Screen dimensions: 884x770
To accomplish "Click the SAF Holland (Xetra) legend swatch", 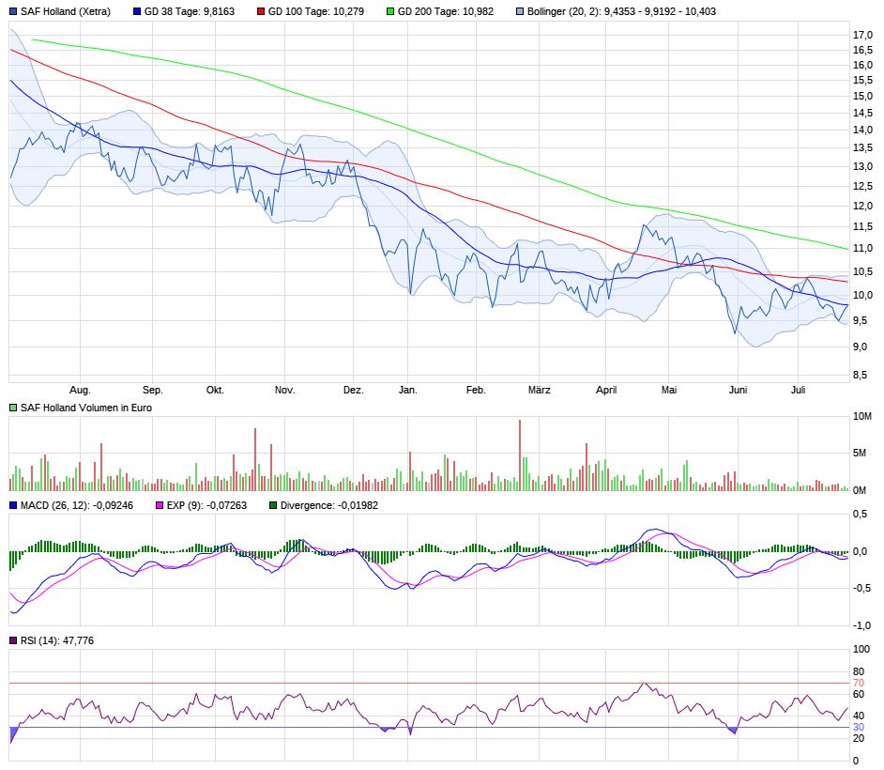I will coord(12,12).
